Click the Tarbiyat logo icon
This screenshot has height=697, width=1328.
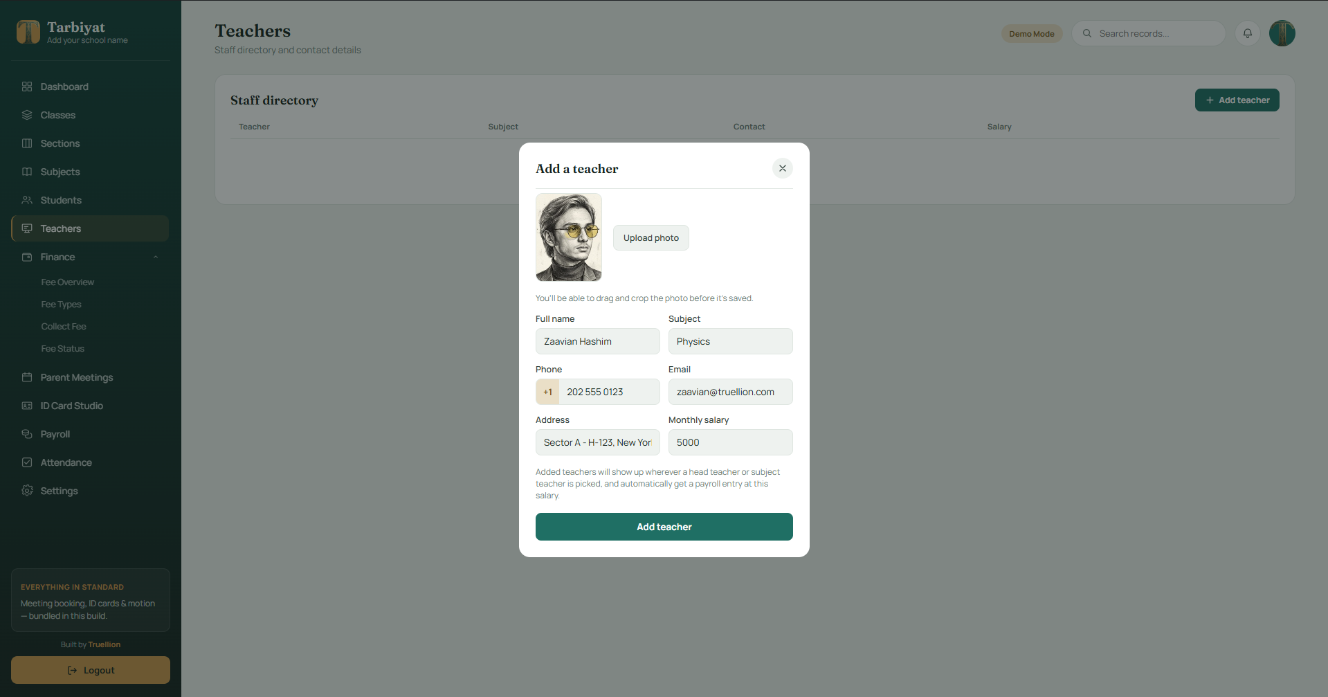coord(28,32)
